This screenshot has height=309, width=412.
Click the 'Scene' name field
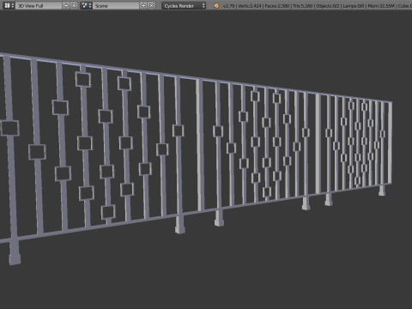point(116,5)
